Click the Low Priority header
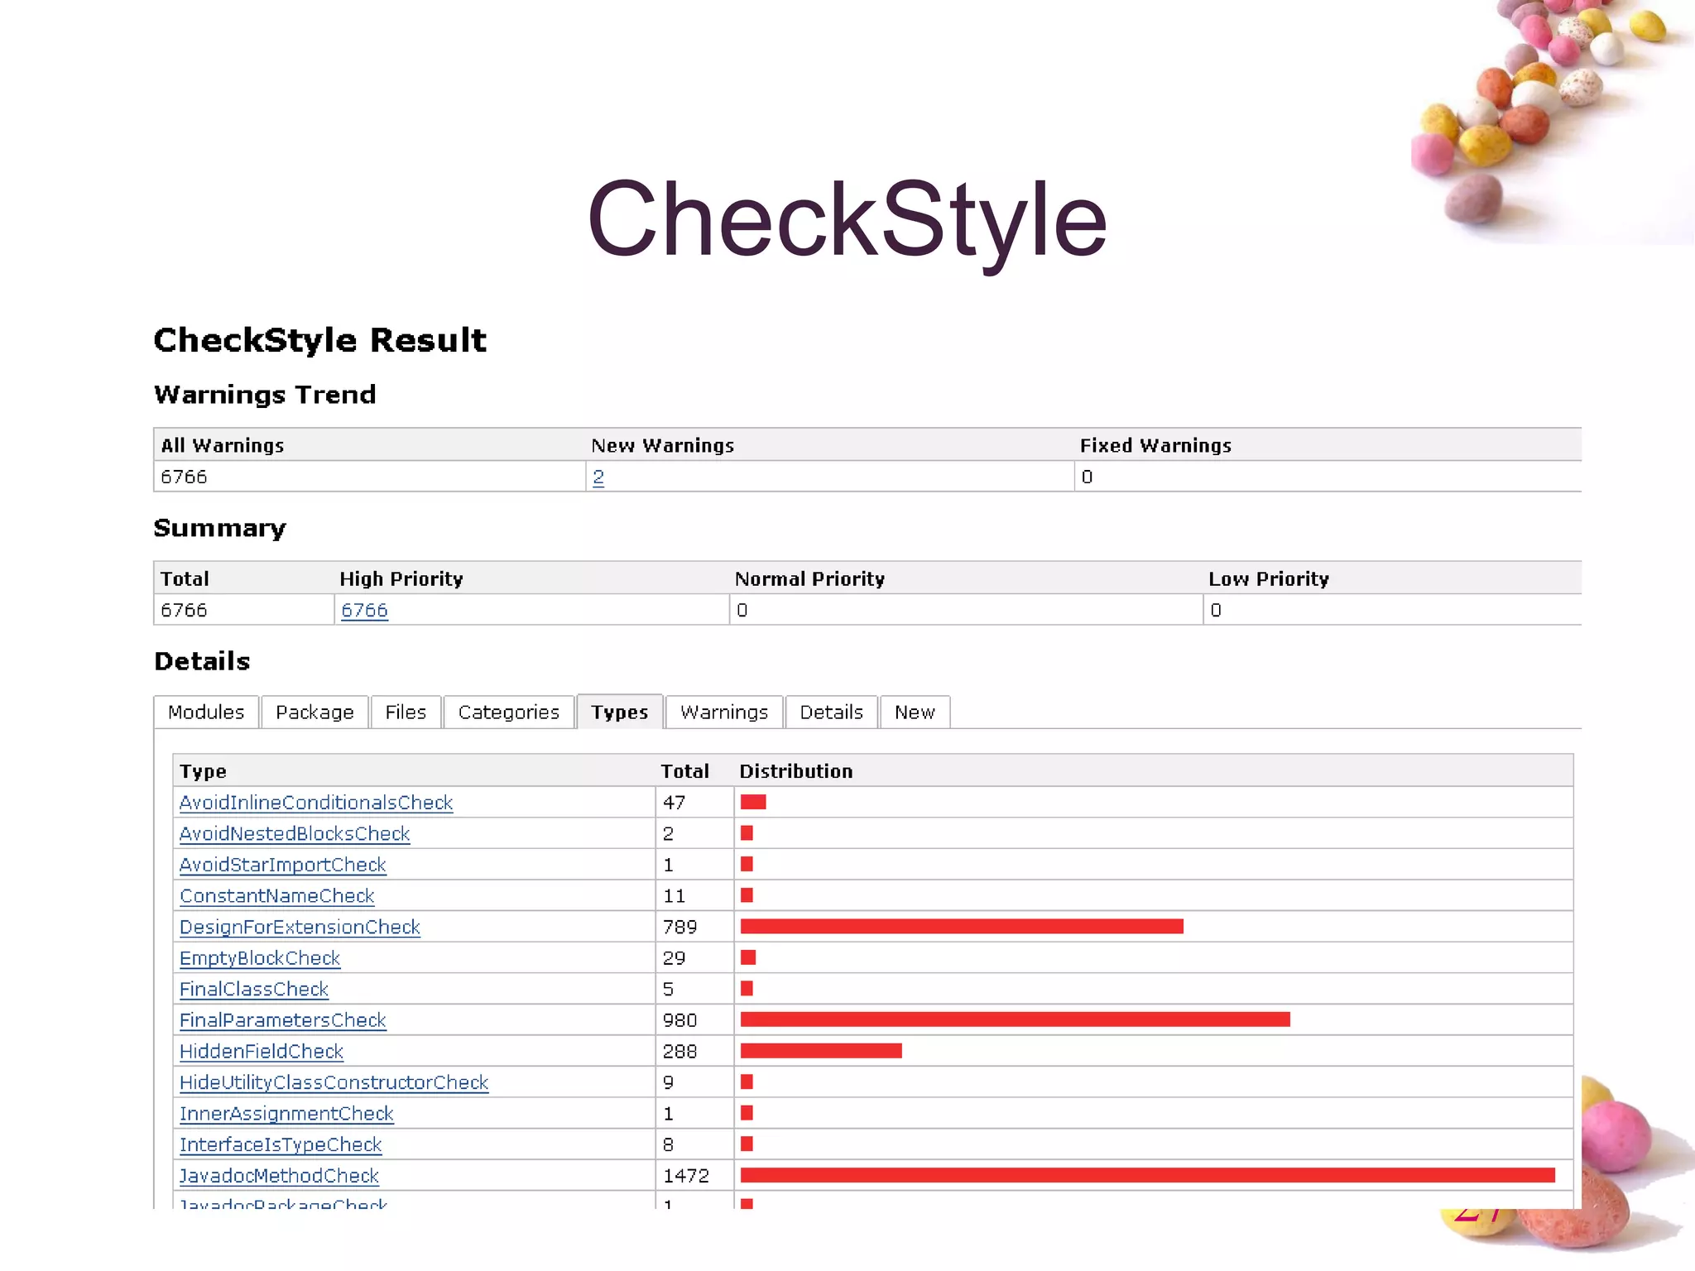Viewport: 1695px width, 1271px height. click(1269, 578)
